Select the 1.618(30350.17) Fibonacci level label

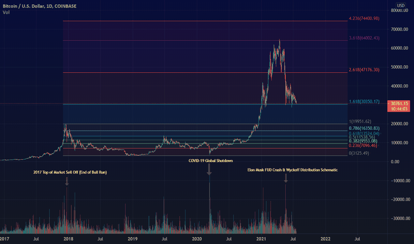click(x=364, y=102)
